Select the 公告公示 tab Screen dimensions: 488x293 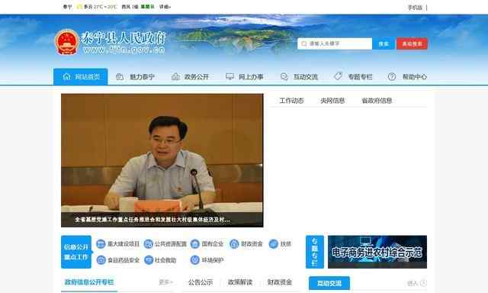pos(201,282)
